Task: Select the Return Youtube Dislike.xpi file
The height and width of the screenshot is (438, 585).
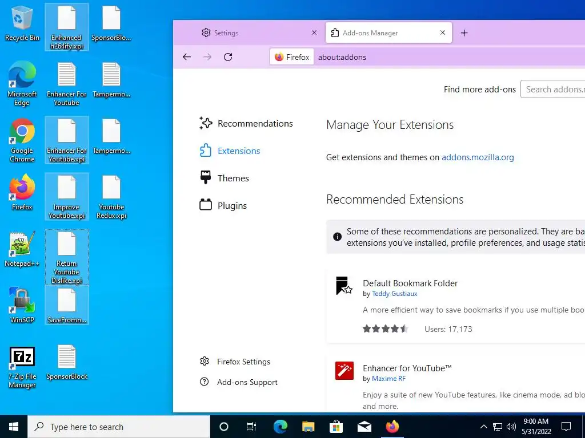Action: 67,257
